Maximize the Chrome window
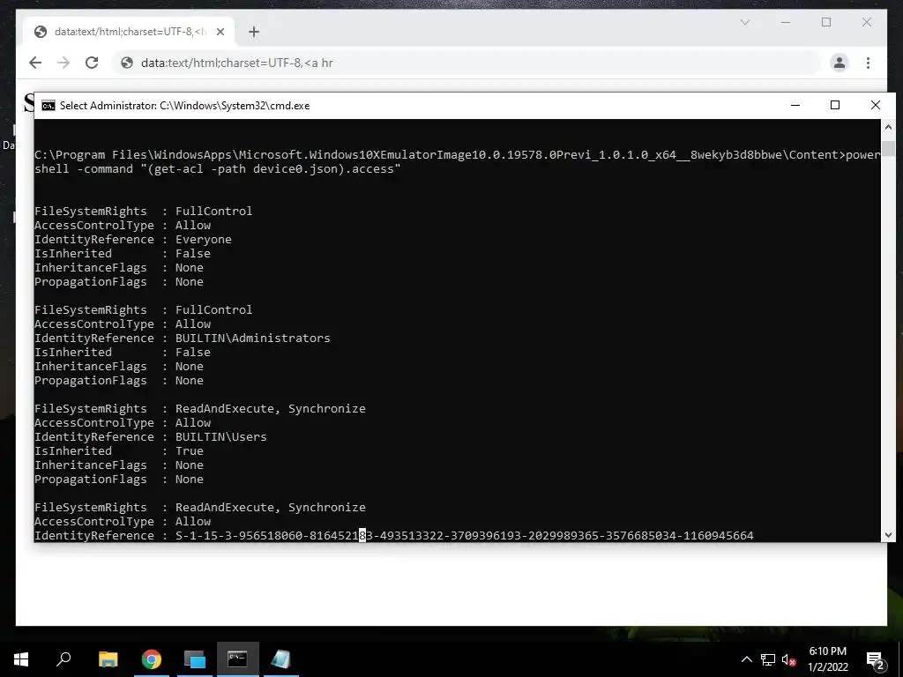This screenshot has width=903, height=677. [x=825, y=22]
